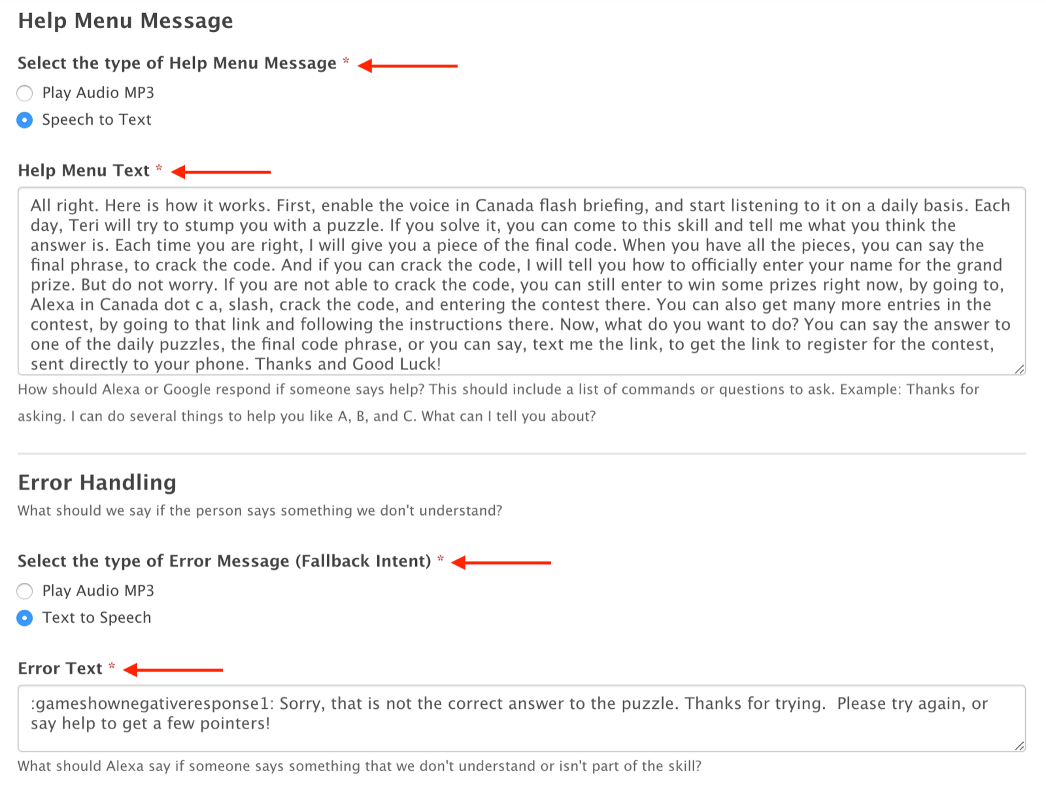Click the Error Text label

pos(60,668)
